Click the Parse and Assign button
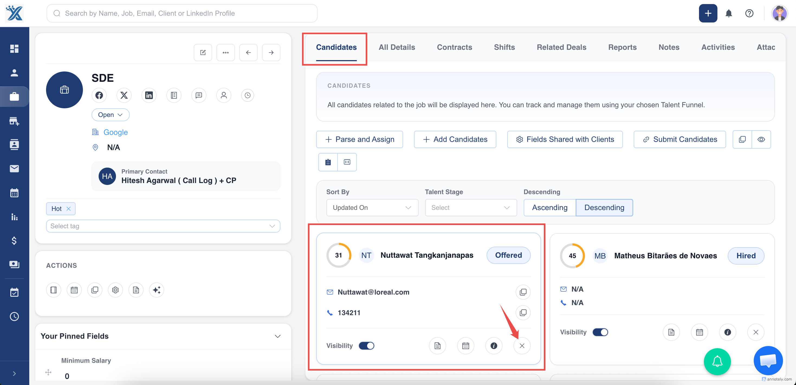Screen dimensions: 796x385 pyautogui.click(x=359, y=139)
